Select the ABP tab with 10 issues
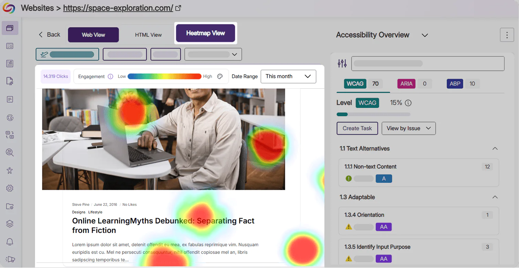 463,84
